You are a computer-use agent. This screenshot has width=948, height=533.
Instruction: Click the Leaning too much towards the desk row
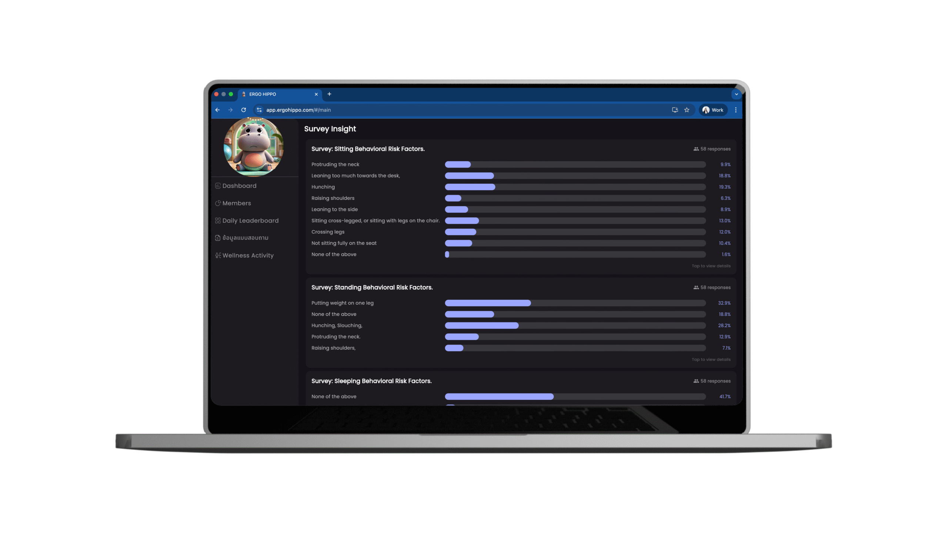click(521, 175)
